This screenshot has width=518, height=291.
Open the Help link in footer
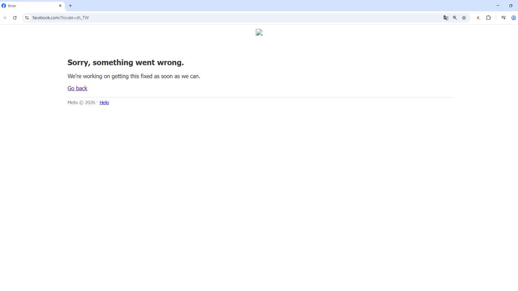[x=104, y=103]
